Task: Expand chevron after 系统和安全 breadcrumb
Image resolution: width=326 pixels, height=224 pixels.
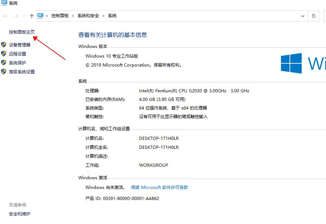Action: click(104, 16)
